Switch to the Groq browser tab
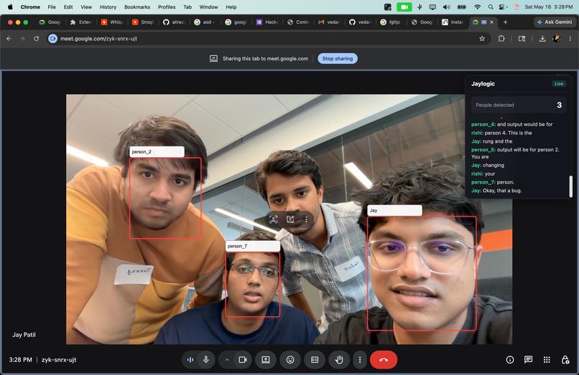This screenshot has width=579, height=375. click(143, 22)
